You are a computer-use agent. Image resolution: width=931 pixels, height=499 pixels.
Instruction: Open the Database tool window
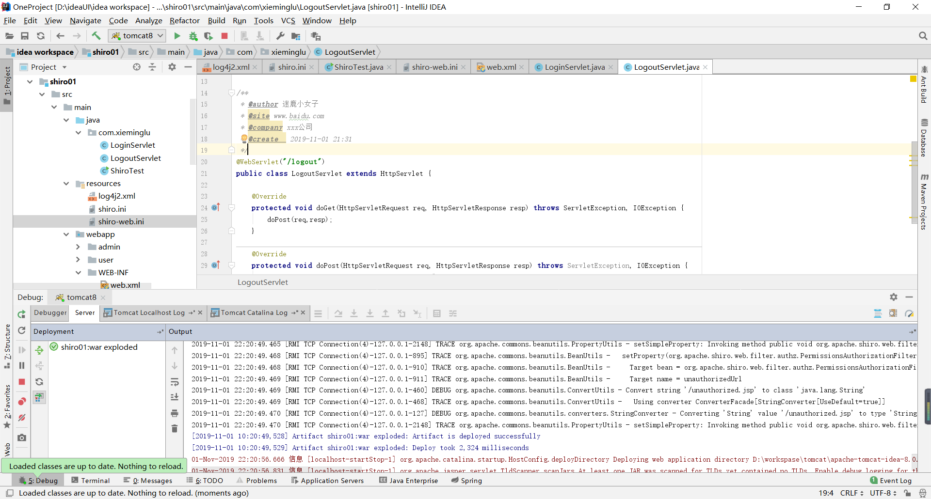(925, 140)
